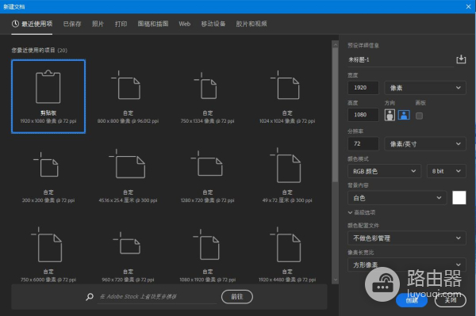Select the 1280 x 720 像素 preset
476x316 pixels.
coord(207,176)
